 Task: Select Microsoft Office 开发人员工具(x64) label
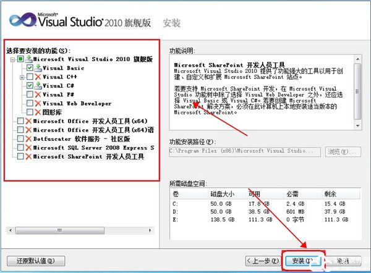[x=90, y=121]
